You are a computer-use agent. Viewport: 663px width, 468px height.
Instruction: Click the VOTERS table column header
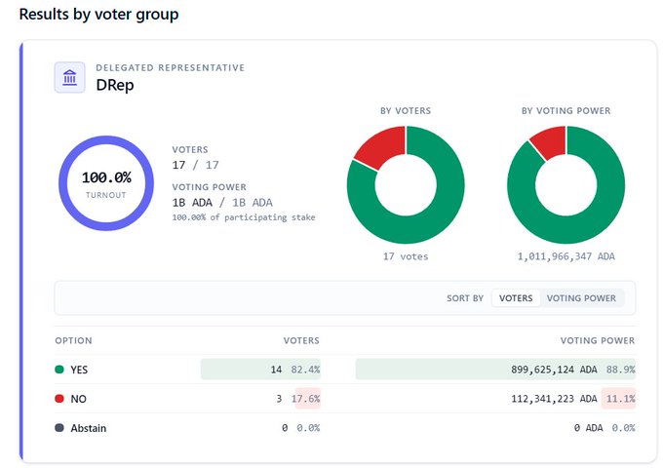tap(301, 340)
